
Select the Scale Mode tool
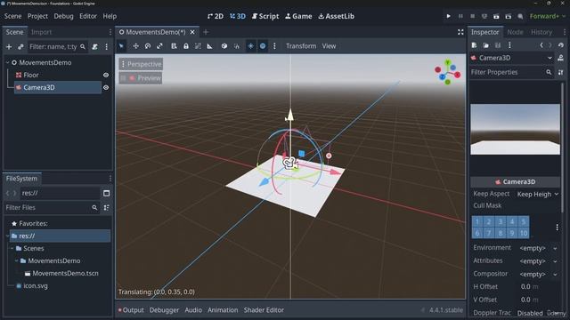(159, 46)
